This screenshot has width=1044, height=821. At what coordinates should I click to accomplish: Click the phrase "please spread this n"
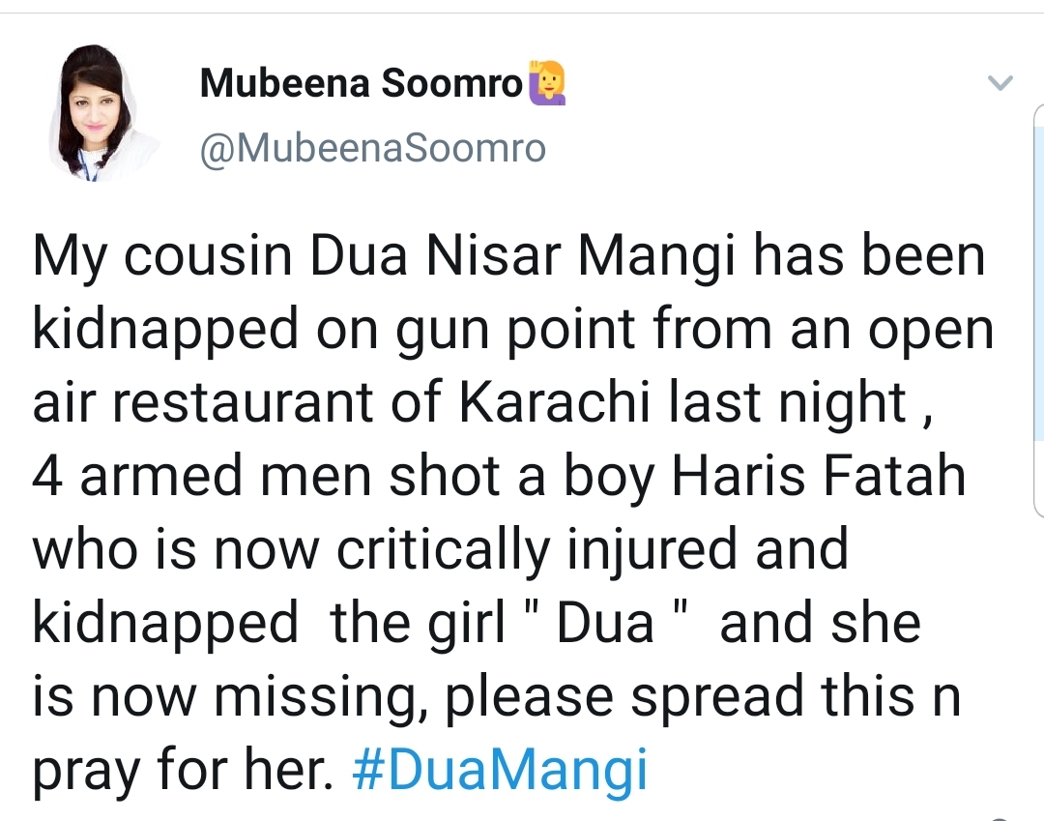coord(703,696)
